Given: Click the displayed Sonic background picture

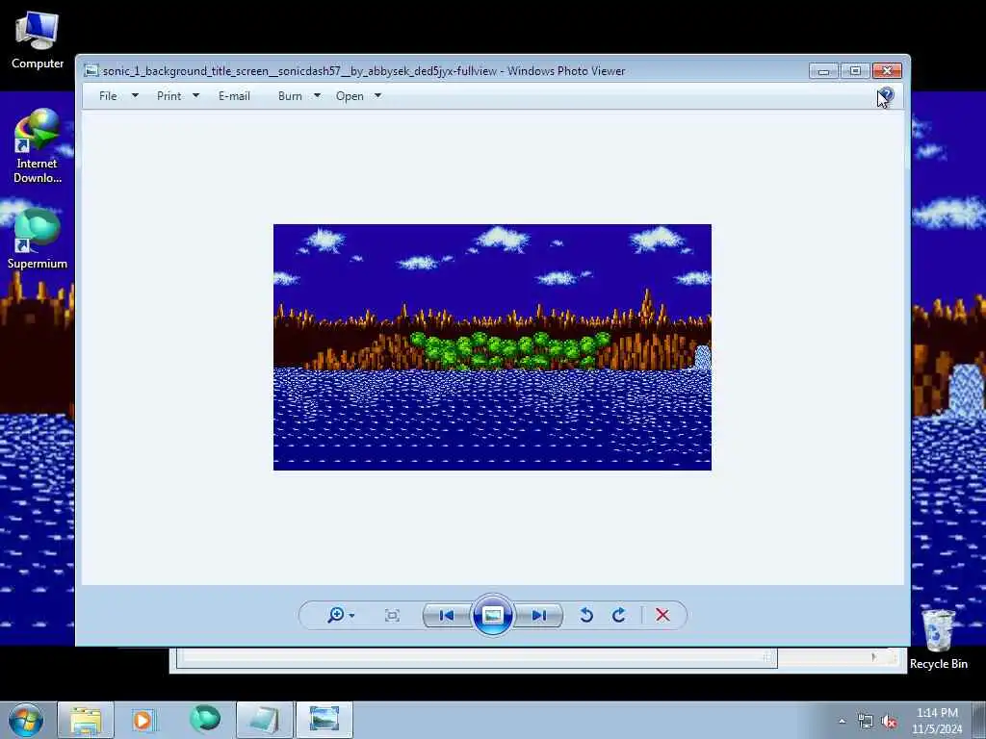Looking at the screenshot, I should click(x=492, y=346).
